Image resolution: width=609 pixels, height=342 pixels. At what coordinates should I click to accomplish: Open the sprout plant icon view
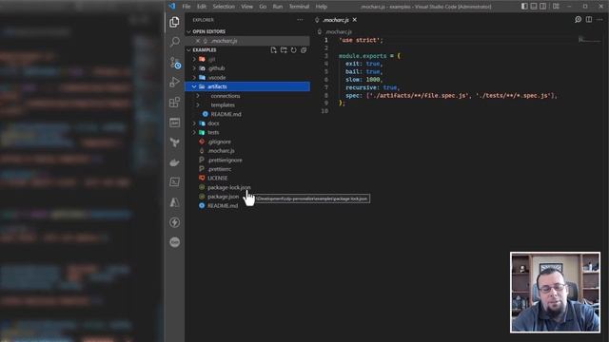(175, 142)
